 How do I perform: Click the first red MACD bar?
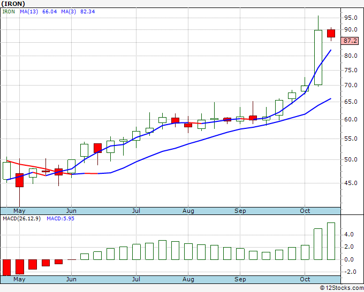pos(7,267)
